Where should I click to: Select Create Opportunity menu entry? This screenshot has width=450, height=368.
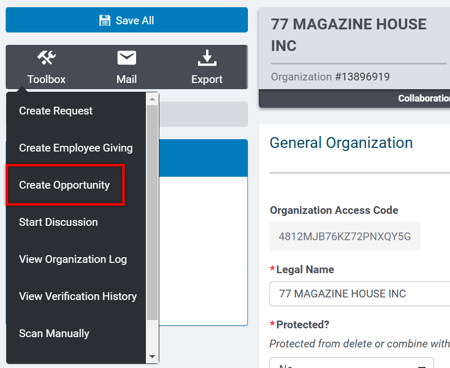(64, 185)
